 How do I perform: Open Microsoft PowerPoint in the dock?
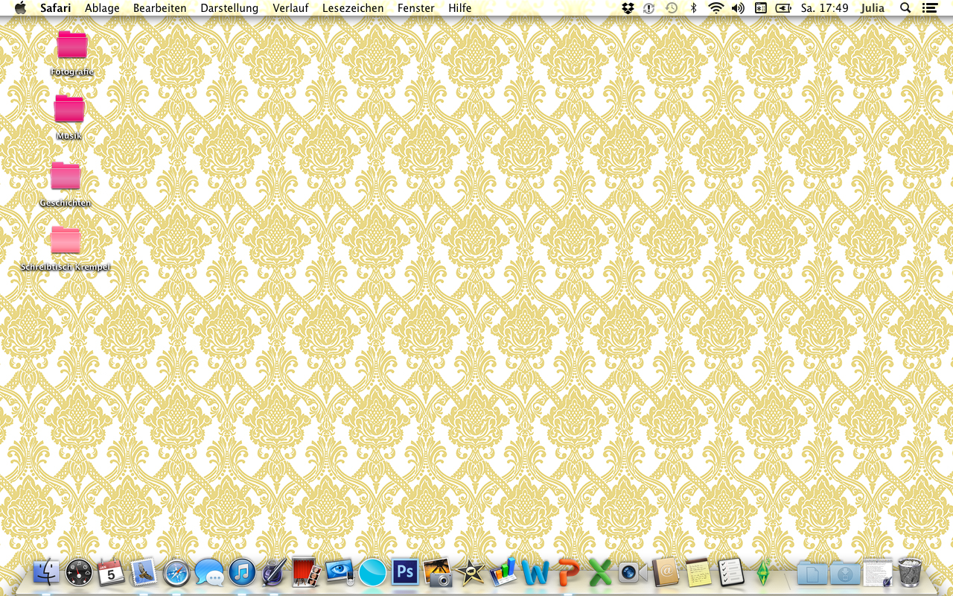click(568, 572)
